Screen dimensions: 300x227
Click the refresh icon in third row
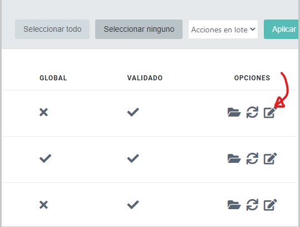[x=252, y=205]
